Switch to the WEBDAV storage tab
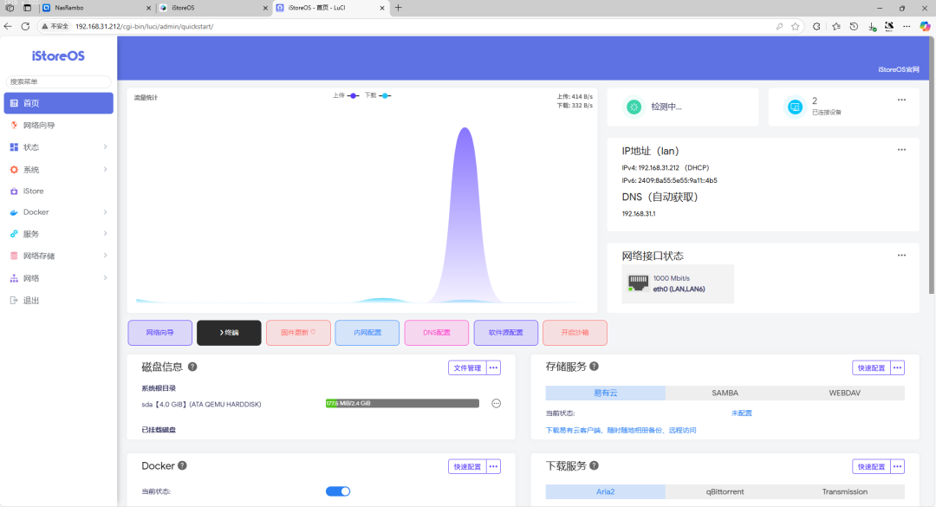Screen dimensions: 936x507 (845, 393)
